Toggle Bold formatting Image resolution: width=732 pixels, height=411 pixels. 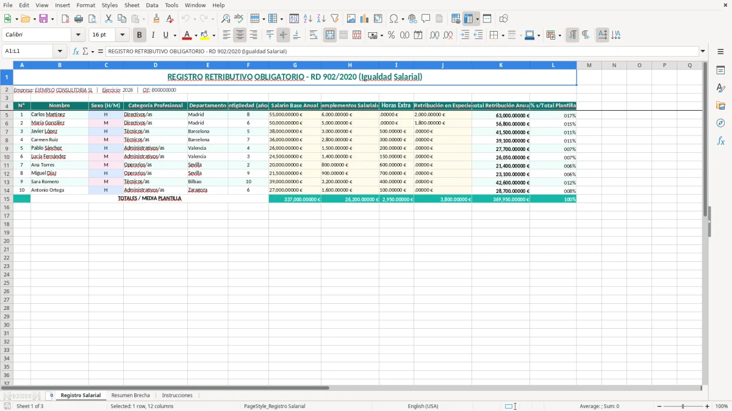(140, 35)
